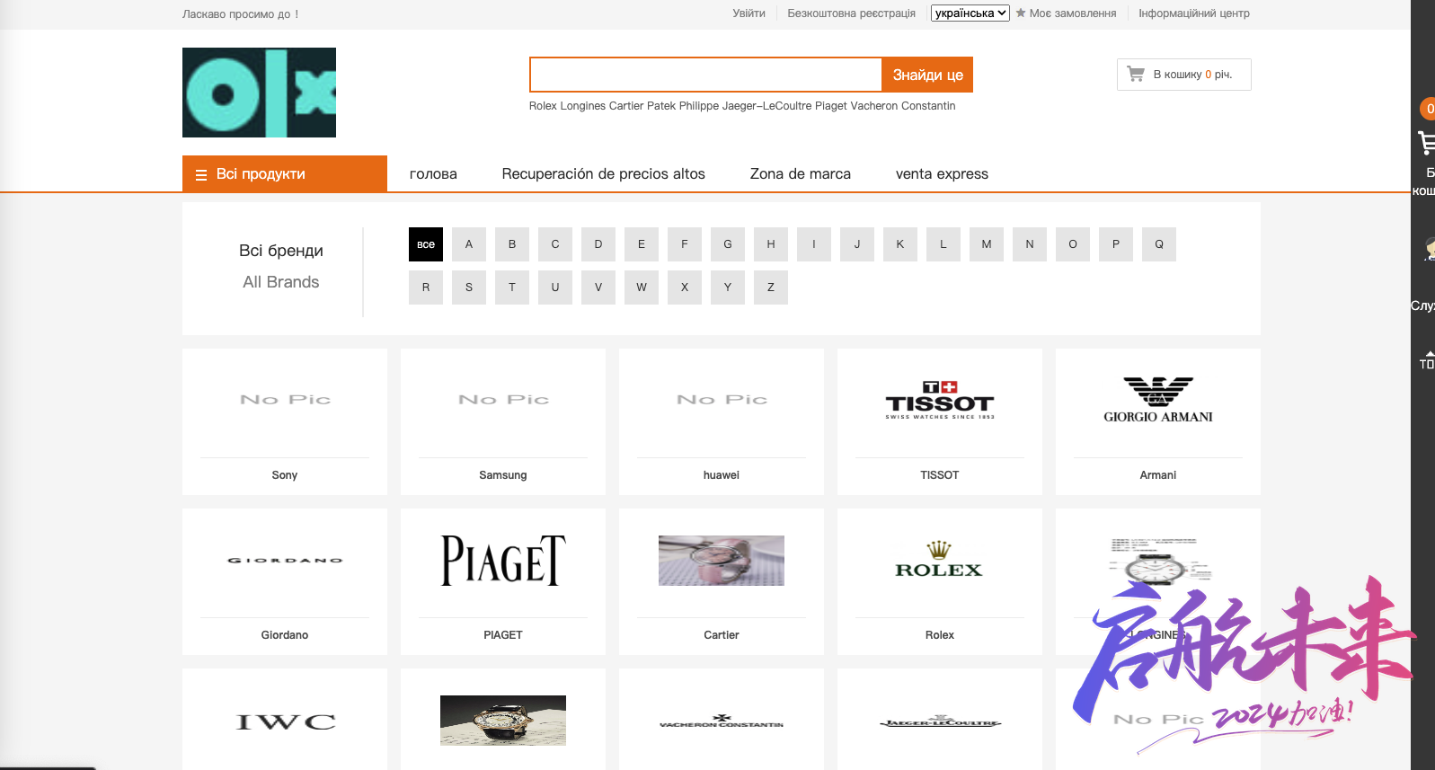1435x770 pixels.
Task: Filter brands by letter C
Action: pos(555,244)
